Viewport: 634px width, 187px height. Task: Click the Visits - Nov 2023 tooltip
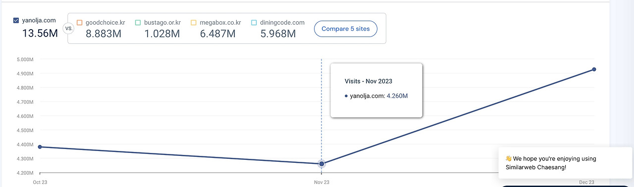click(x=376, y=90)
